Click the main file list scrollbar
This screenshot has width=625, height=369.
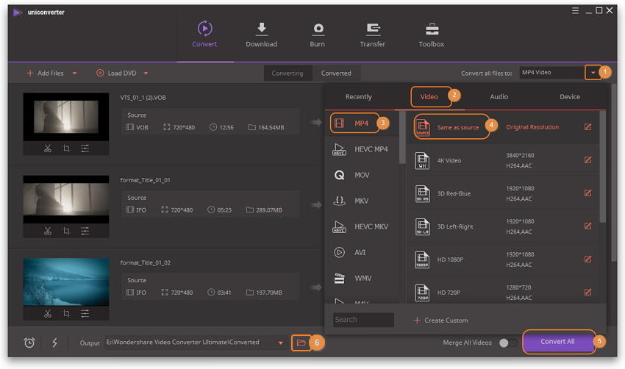(x=614, y=171)
